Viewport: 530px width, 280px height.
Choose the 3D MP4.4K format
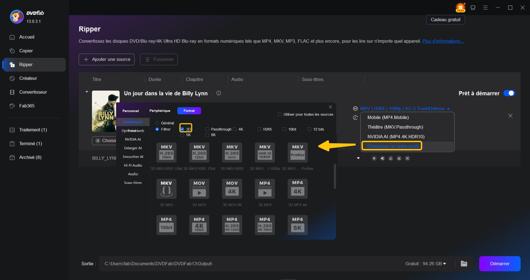coord(298,189)
